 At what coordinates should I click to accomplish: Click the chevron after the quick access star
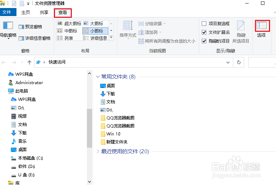44,62
